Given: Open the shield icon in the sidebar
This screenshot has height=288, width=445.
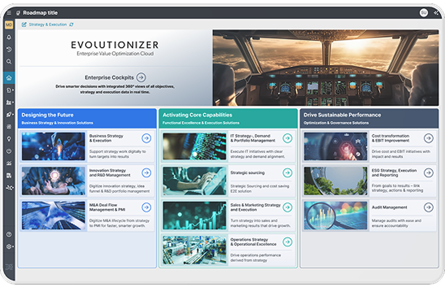Looking at the screenshot, I should [9, 151].
